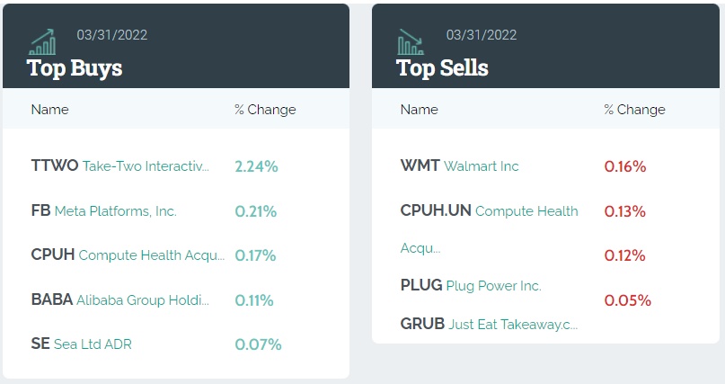Screen dimensions: 725x384
Task: Open the TTWO Take-Two Interactive link
Action: [119, 166]
